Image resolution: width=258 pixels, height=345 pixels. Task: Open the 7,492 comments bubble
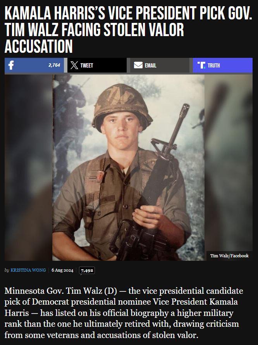point(87,270)
